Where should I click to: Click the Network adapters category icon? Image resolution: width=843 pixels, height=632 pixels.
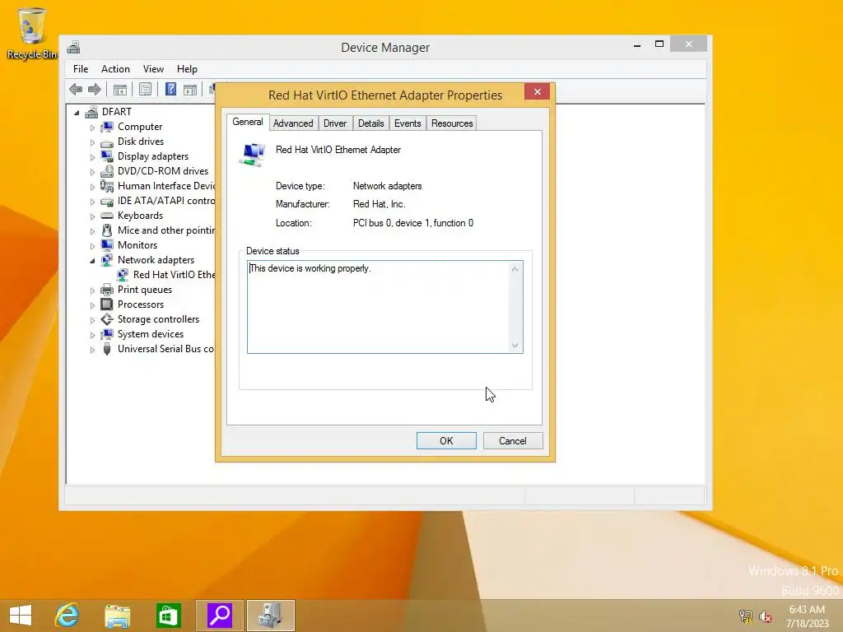click(x=107, y=260)
